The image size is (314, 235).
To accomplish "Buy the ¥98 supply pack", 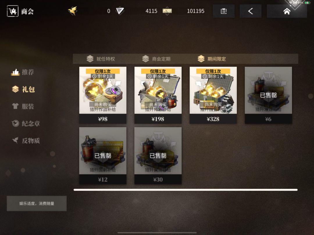I will pyautogui.click(x=103, y=95).
